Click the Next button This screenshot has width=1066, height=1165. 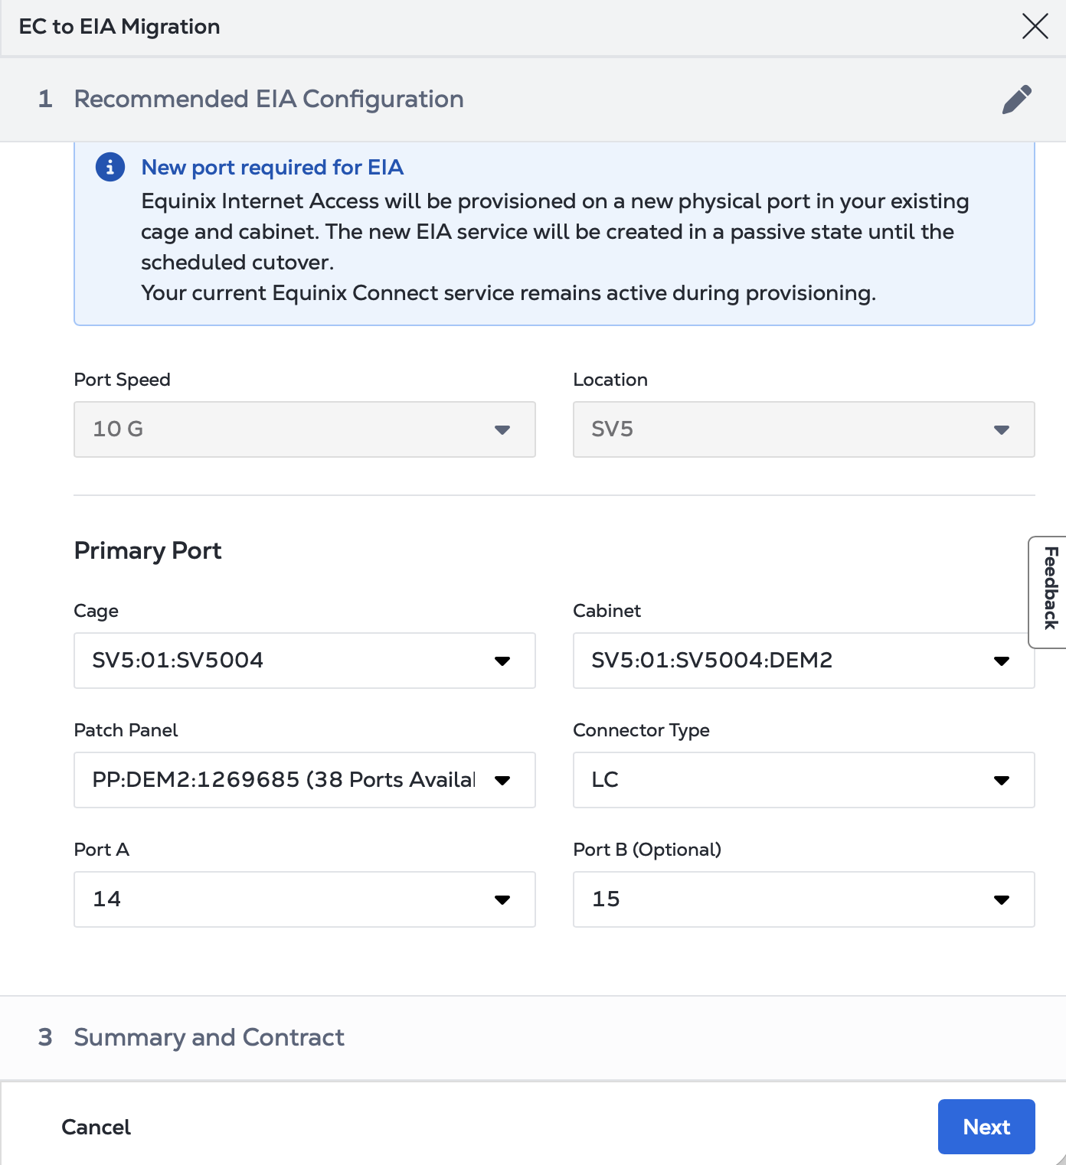(x=986, y=1127)
